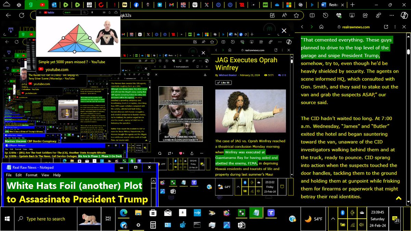Open Task View on the taskbar
This screenshot has height=231, width=411.
click(x=108, y=219)
